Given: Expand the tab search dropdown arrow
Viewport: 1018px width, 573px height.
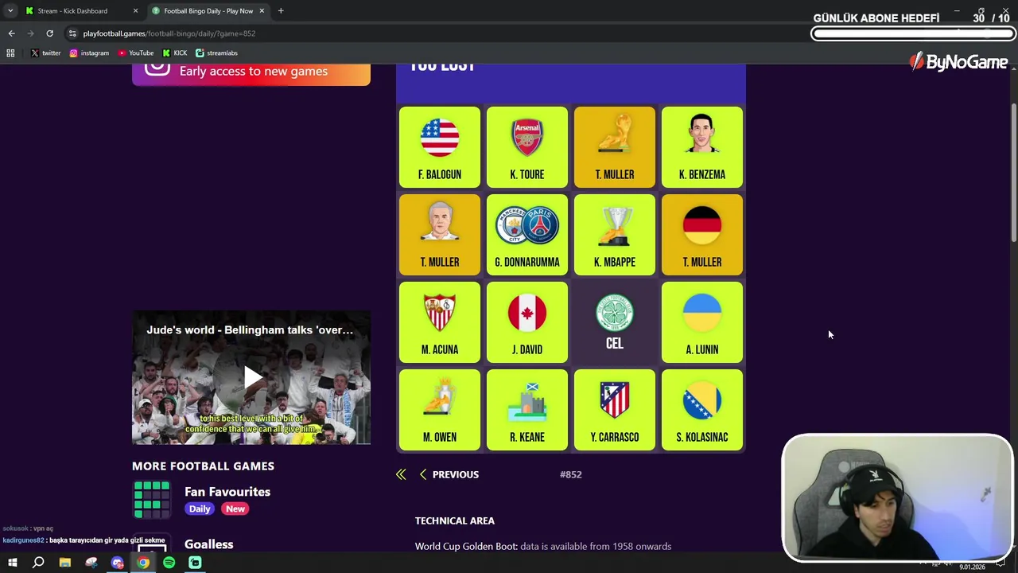Looking at the screenshot, I should click(x=10, y=11).
